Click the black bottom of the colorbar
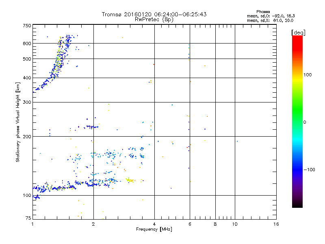The width and height of the screenshot is (325, 244). pyautogui.click(x=297, y=205)
